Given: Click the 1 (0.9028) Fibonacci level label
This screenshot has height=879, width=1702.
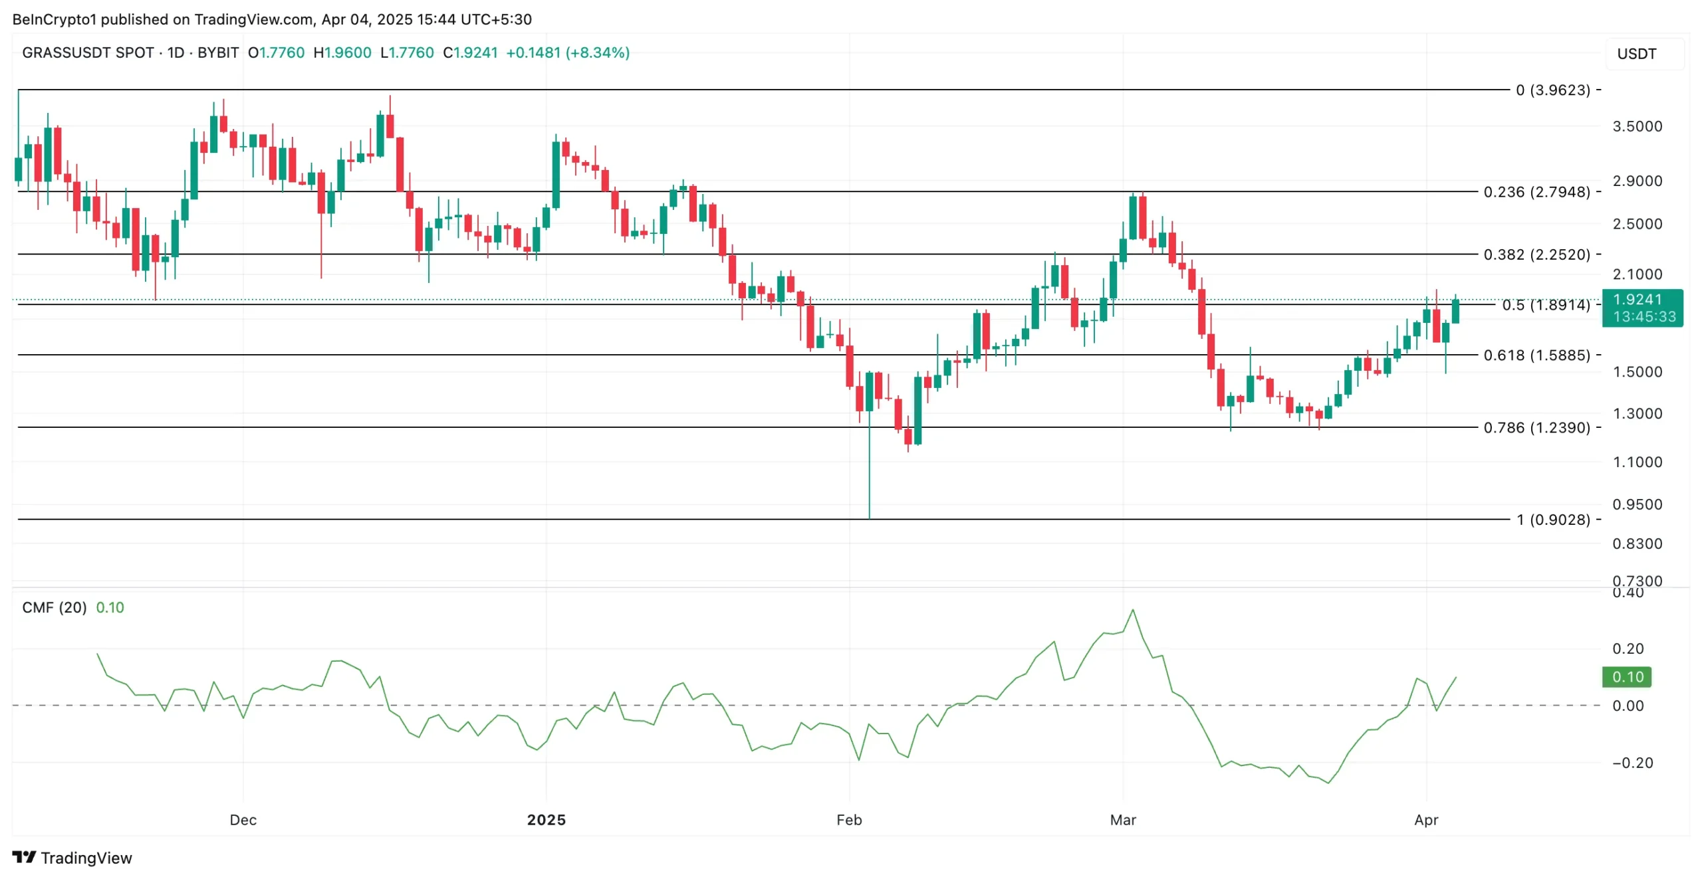Looking at the screenshot, I should 1553,520.
